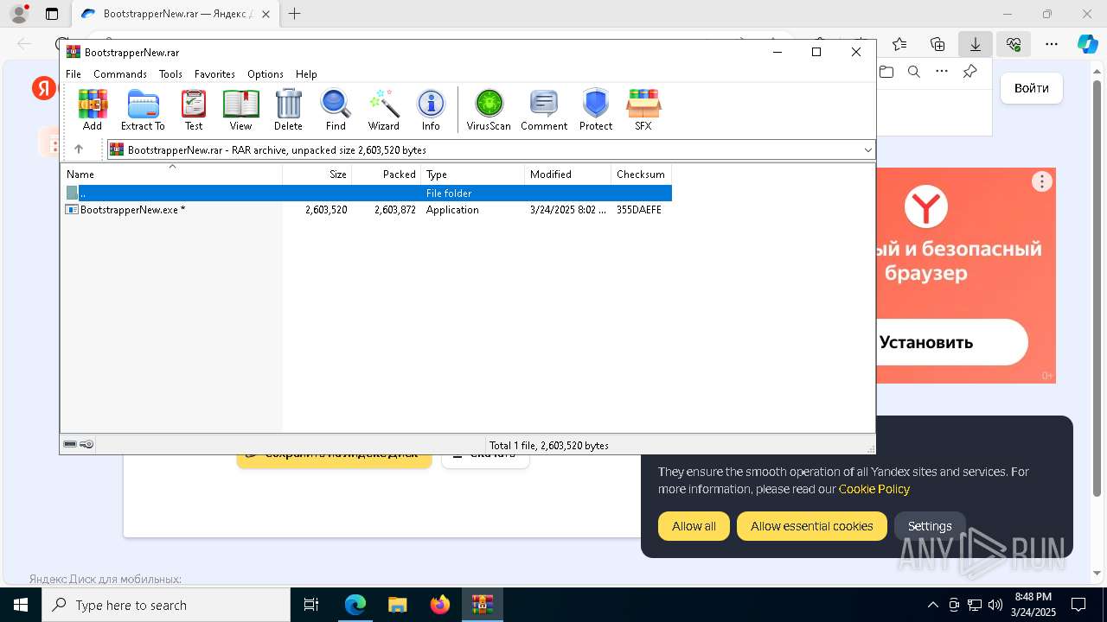The image size is (1107, 622).
Task: Open cookie Settings button
Action: point(930,526)
